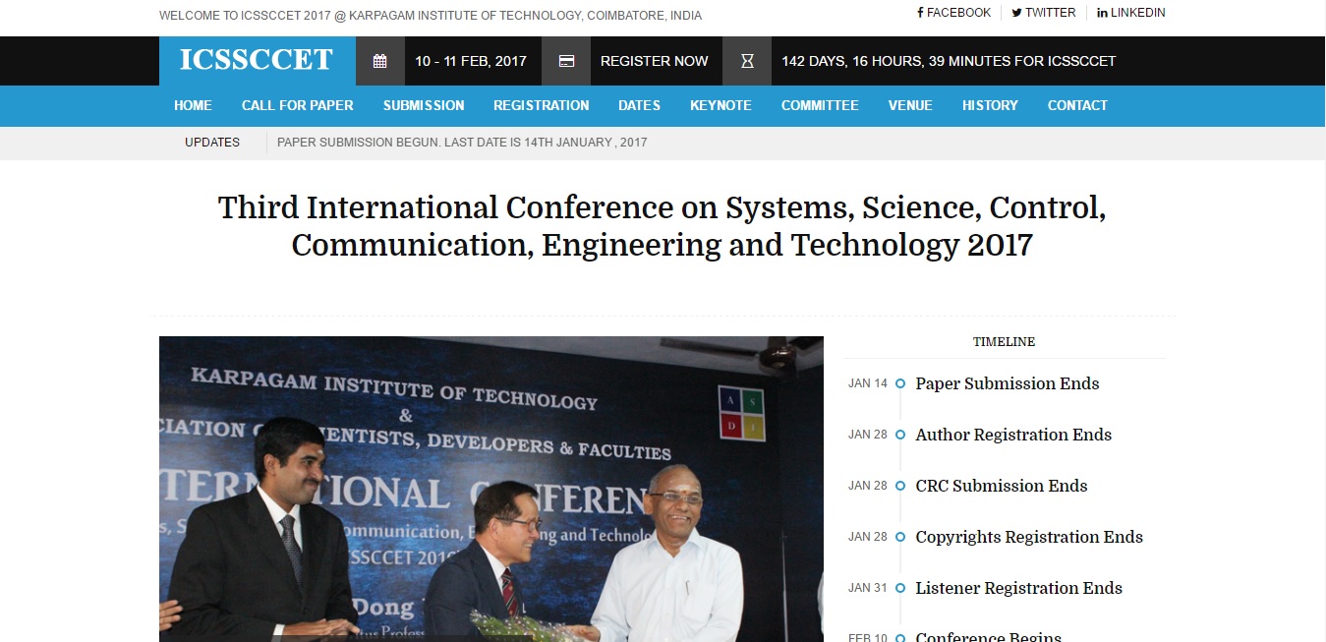Click the ICSSCCET logo
Image resolution: width=1326 pixels, height=642 pixels.
click(x=257, y=61)
